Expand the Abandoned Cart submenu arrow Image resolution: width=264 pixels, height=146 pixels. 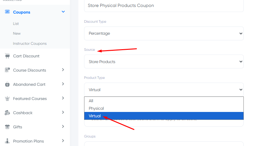pyautogui.click(x=63, y=84)
